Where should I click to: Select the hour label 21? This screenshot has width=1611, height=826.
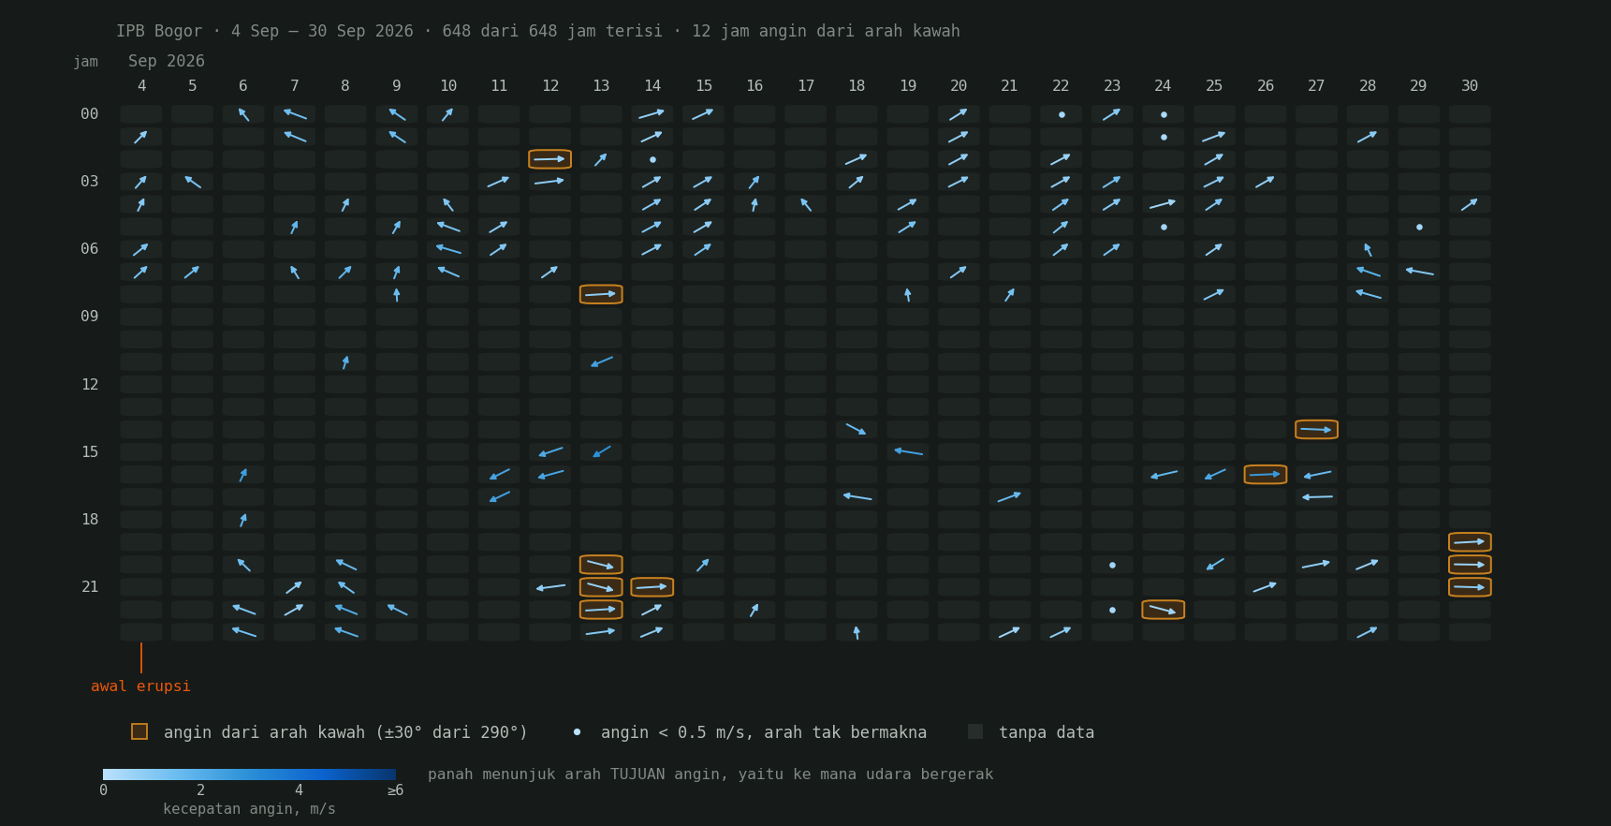[x=90, y=587]
